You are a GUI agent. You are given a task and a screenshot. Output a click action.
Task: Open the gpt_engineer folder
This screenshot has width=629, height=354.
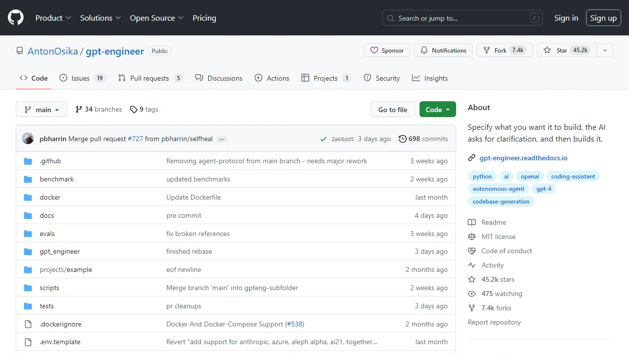coord(59,251)
